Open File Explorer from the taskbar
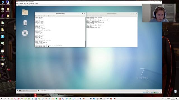Screen dimensions: 179x100 [x=12, y=99]
